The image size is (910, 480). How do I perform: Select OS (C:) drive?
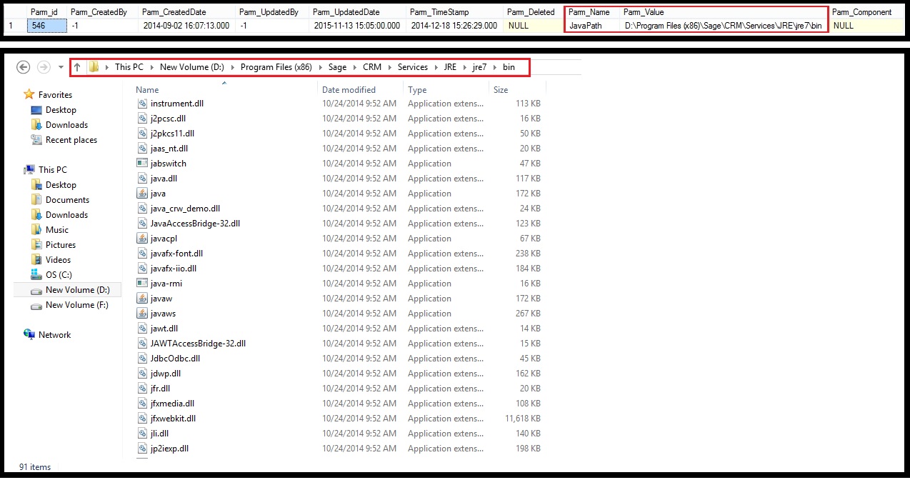(59, 275)
